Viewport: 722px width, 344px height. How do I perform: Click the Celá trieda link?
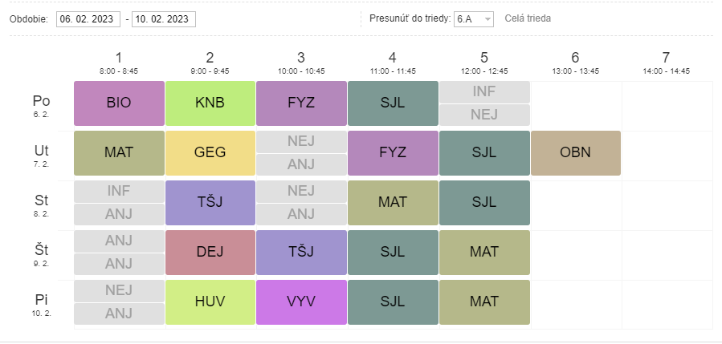tap(528, 18)
